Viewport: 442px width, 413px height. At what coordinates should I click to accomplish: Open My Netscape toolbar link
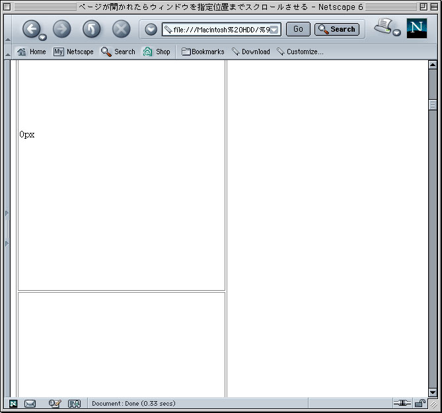(x=73, y=52)
